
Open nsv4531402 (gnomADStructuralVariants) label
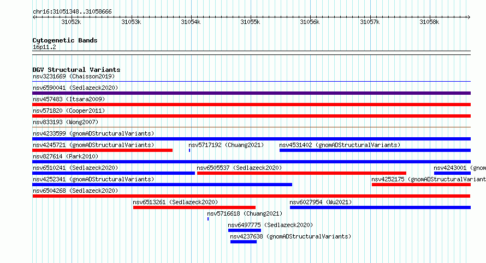tap(340, 145)
